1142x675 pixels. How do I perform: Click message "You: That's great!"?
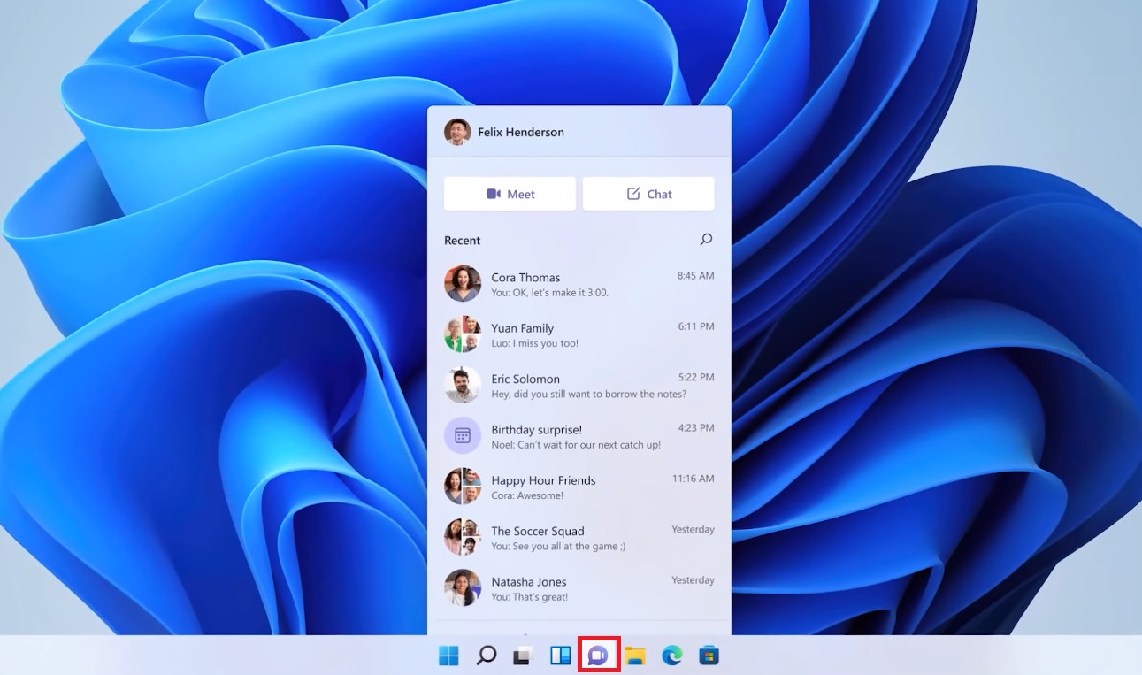point(530,597)
